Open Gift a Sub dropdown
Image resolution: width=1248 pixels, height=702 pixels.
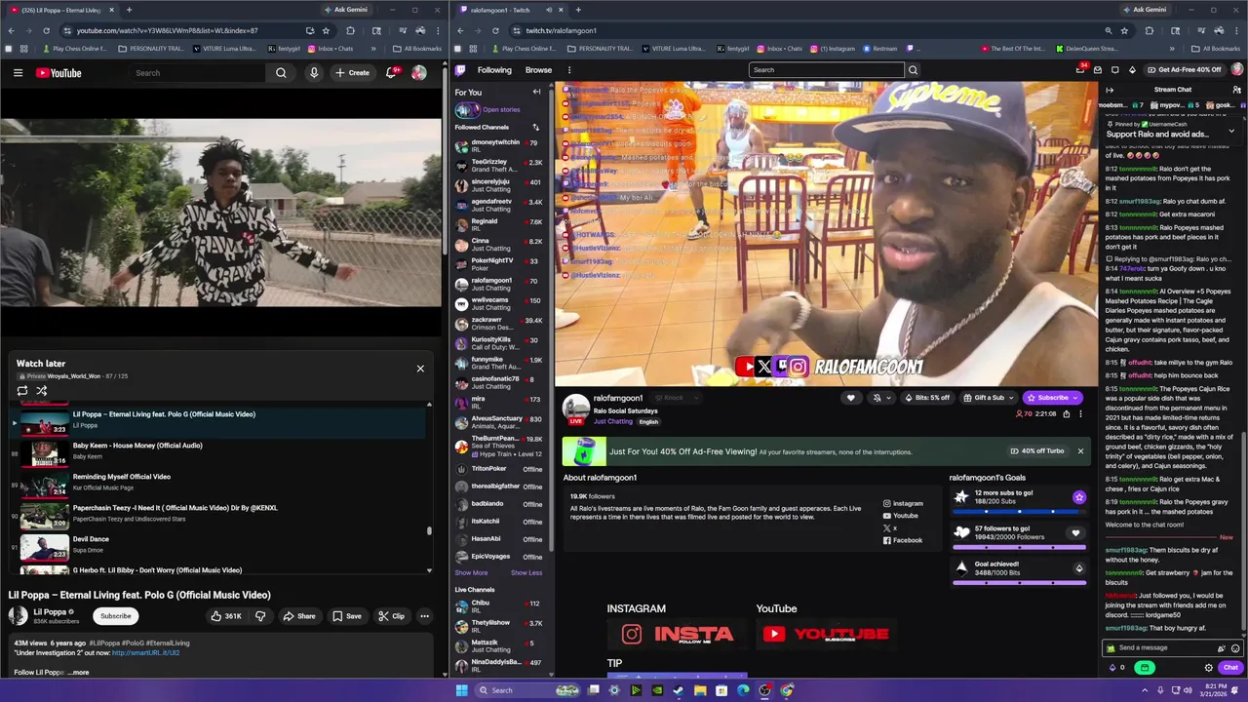(989, 398)
